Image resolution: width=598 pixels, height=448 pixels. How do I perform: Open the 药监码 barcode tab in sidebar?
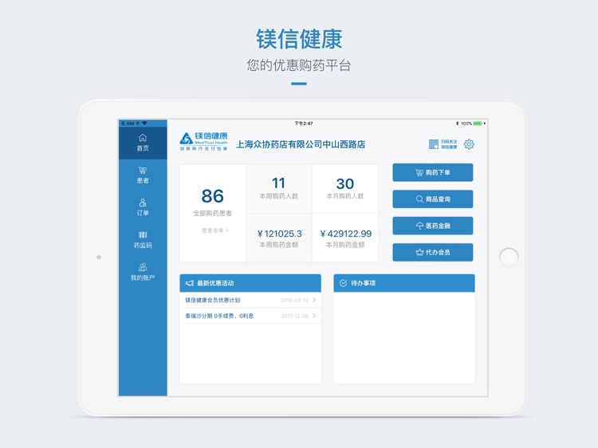pos(143,240)
